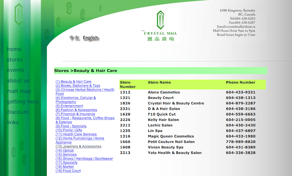
Task: Click the Store Name column header
Action: pos(159,83)
